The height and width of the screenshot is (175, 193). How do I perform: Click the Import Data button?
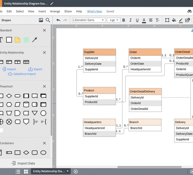tap(23, 163)
